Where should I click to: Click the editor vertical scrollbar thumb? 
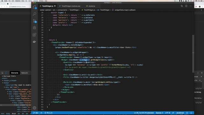(193, 53)
